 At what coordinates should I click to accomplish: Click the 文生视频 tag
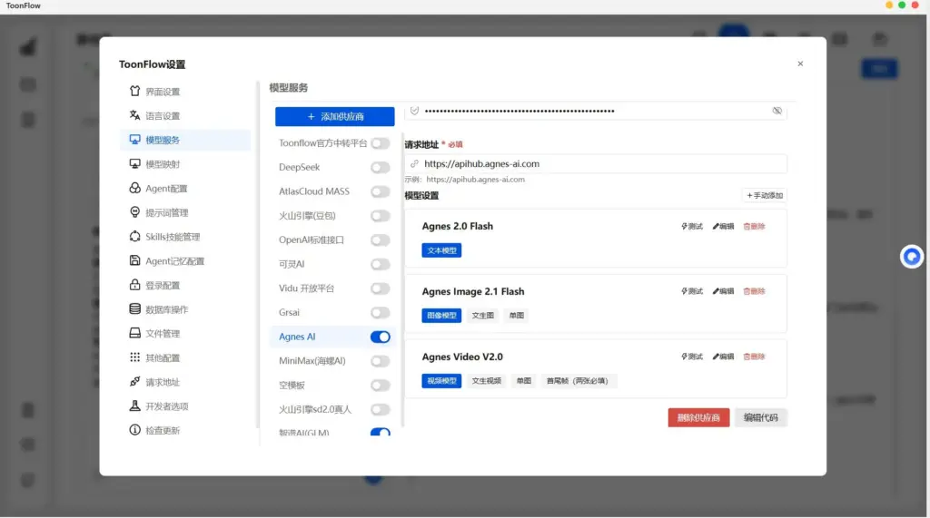click(x=487, y=380)
